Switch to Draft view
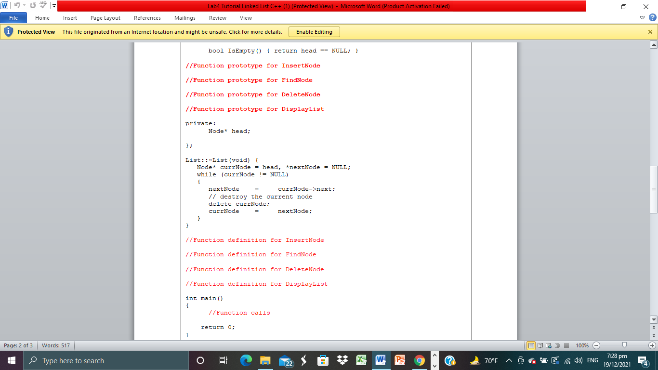Screen dimensions: 658x370 tap(566, 345)
